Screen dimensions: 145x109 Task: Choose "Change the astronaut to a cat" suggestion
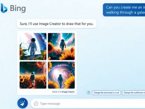point(106,93)
